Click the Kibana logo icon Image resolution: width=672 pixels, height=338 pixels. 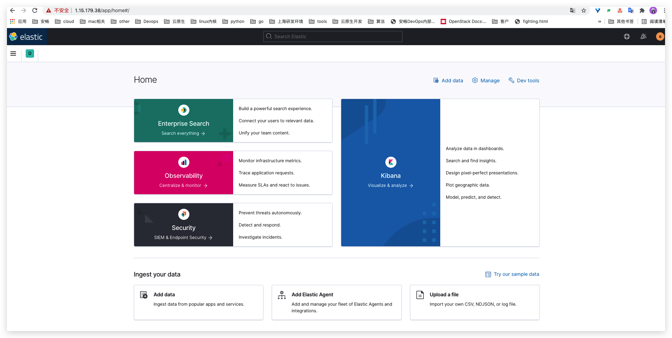tap(391, 162)
